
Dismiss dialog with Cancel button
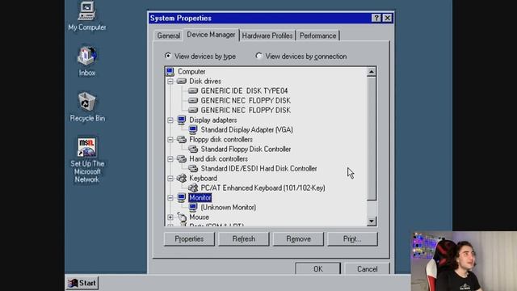[x=367, y=269]
